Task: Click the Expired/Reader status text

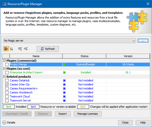Action: pos(86,64)
